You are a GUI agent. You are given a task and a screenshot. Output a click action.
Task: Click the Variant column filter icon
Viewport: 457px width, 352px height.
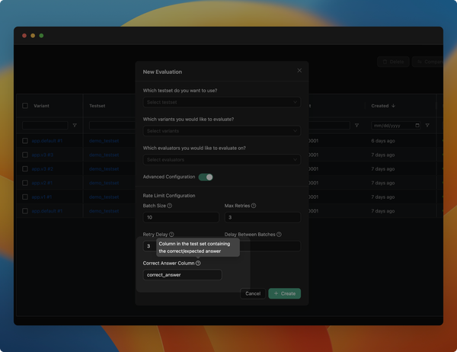(75, 125)
